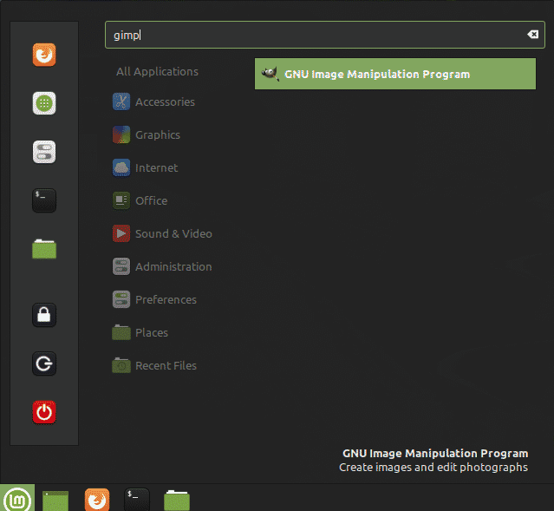The width and height of the screenshot is (554, 511).
Task: Launch Firefox from the bottom panel
Action: 97,500
